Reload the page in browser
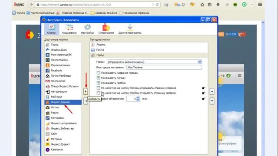Screen dimensions: 278x156 click(157, 5)
